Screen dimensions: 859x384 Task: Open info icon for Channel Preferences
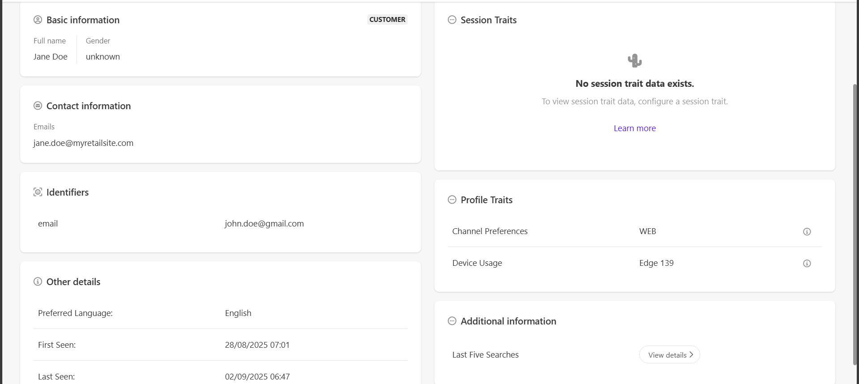807,231
